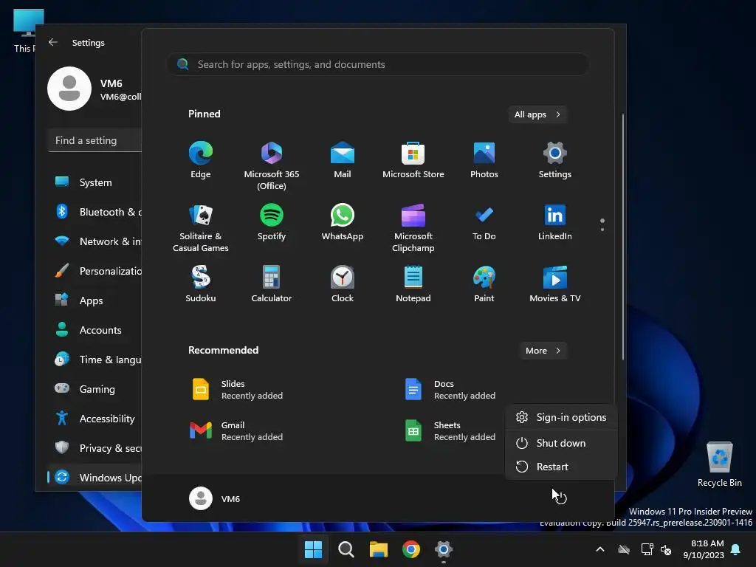Select the This PC desktop icon
756x567 pixels.
coord(25,31)
